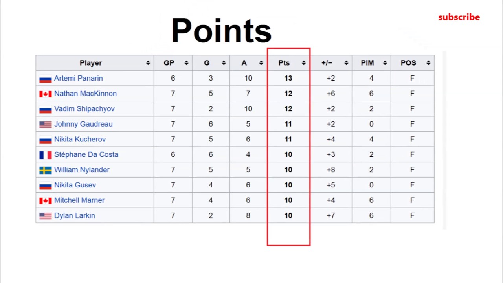Sort table by Player column arrows
Image resolution: width=503 pixels, height=283 pixels.
point(148,63)
